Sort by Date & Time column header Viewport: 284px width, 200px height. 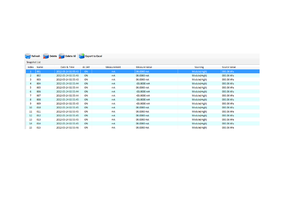[67, 67]
